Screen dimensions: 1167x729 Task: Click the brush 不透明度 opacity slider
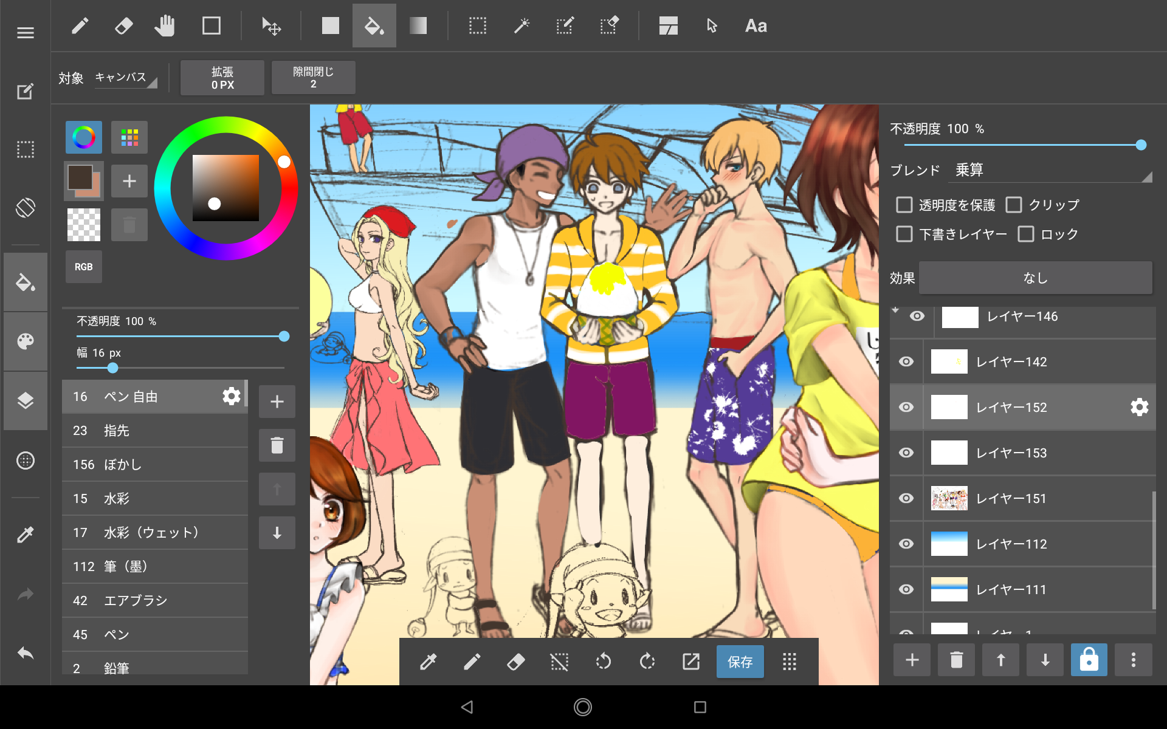pyautogui.click(x=181, y=336)
